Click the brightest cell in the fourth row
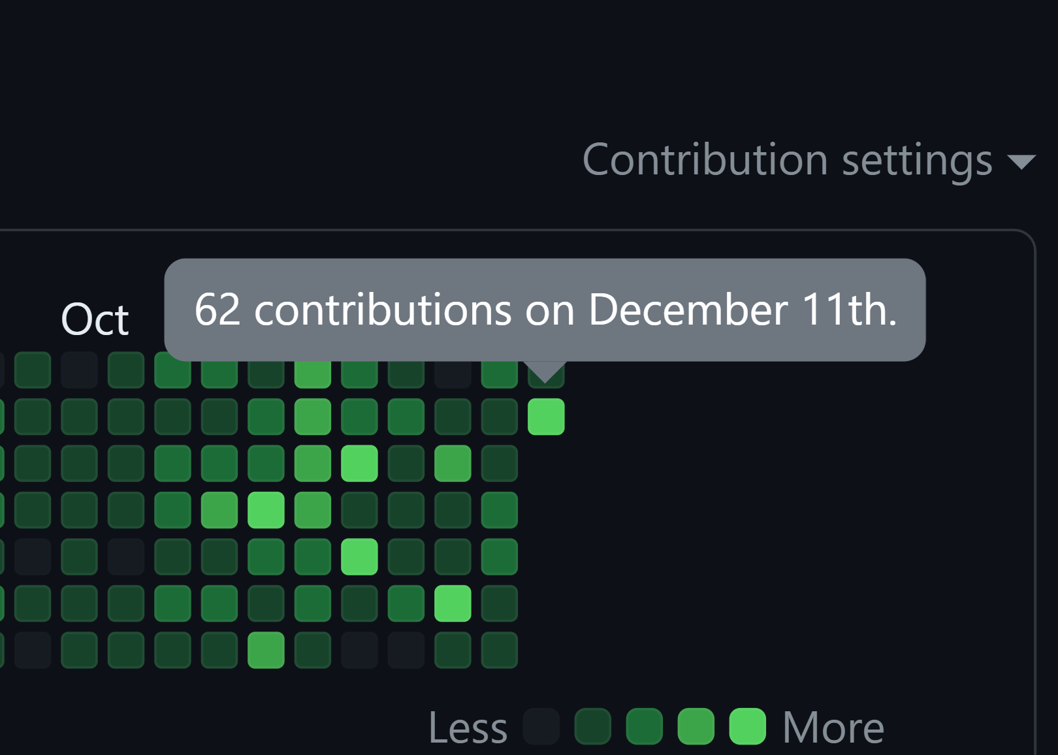 click(x=266, y=510)
